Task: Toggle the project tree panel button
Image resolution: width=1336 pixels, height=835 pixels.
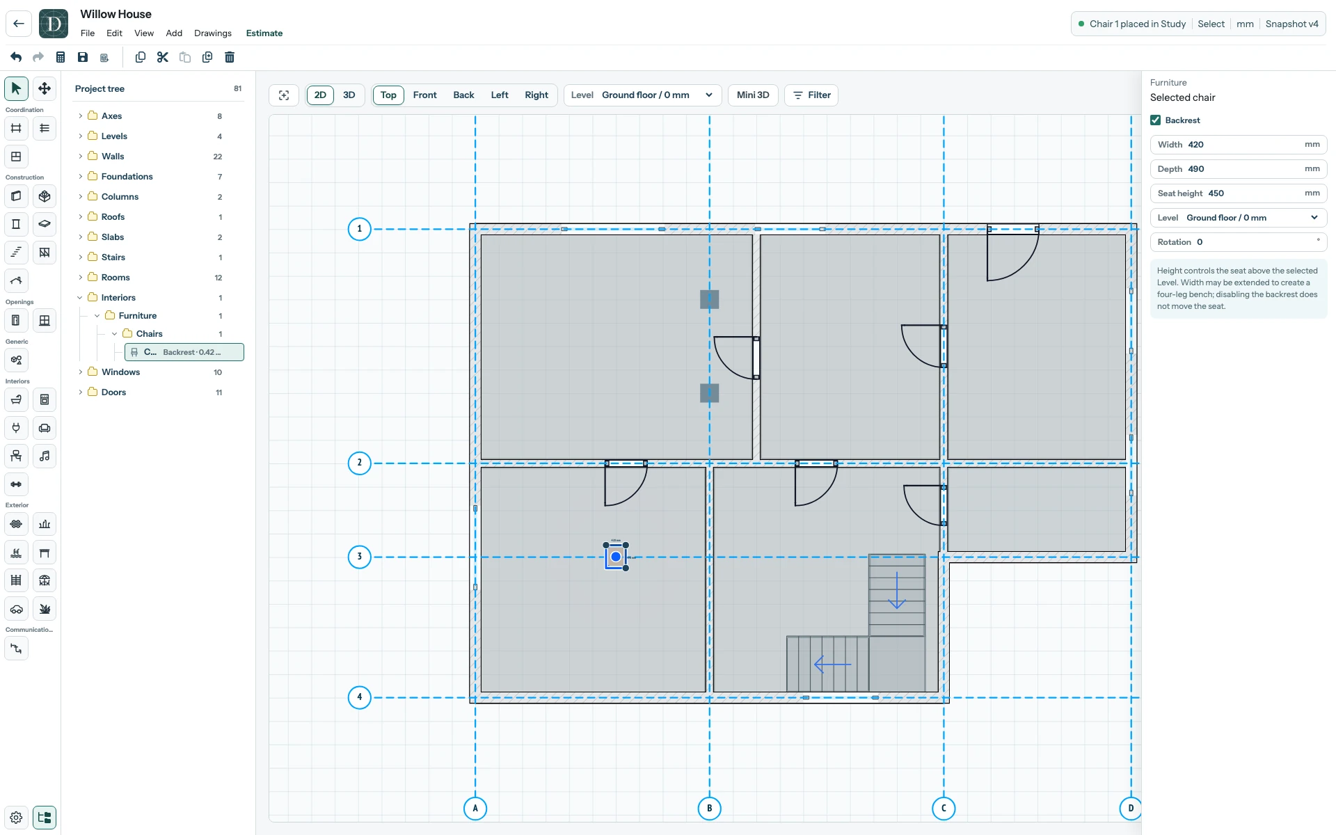Action: tap(45, 818)
